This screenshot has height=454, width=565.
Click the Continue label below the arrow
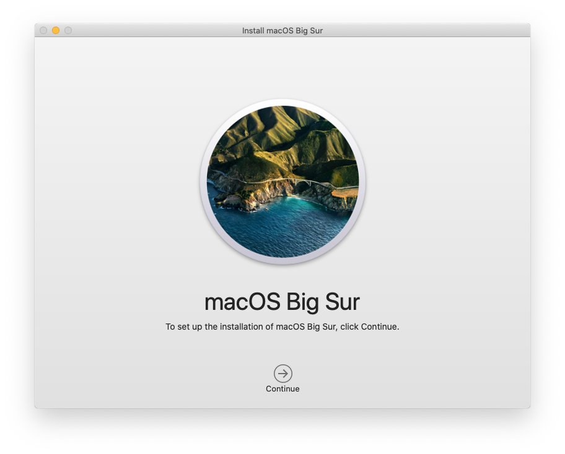click(x=282, y=389)
